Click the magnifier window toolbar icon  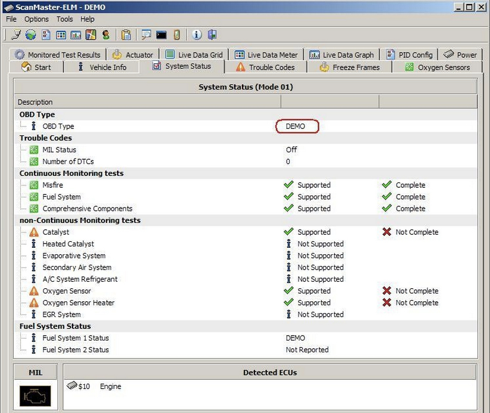pos(146,34)
